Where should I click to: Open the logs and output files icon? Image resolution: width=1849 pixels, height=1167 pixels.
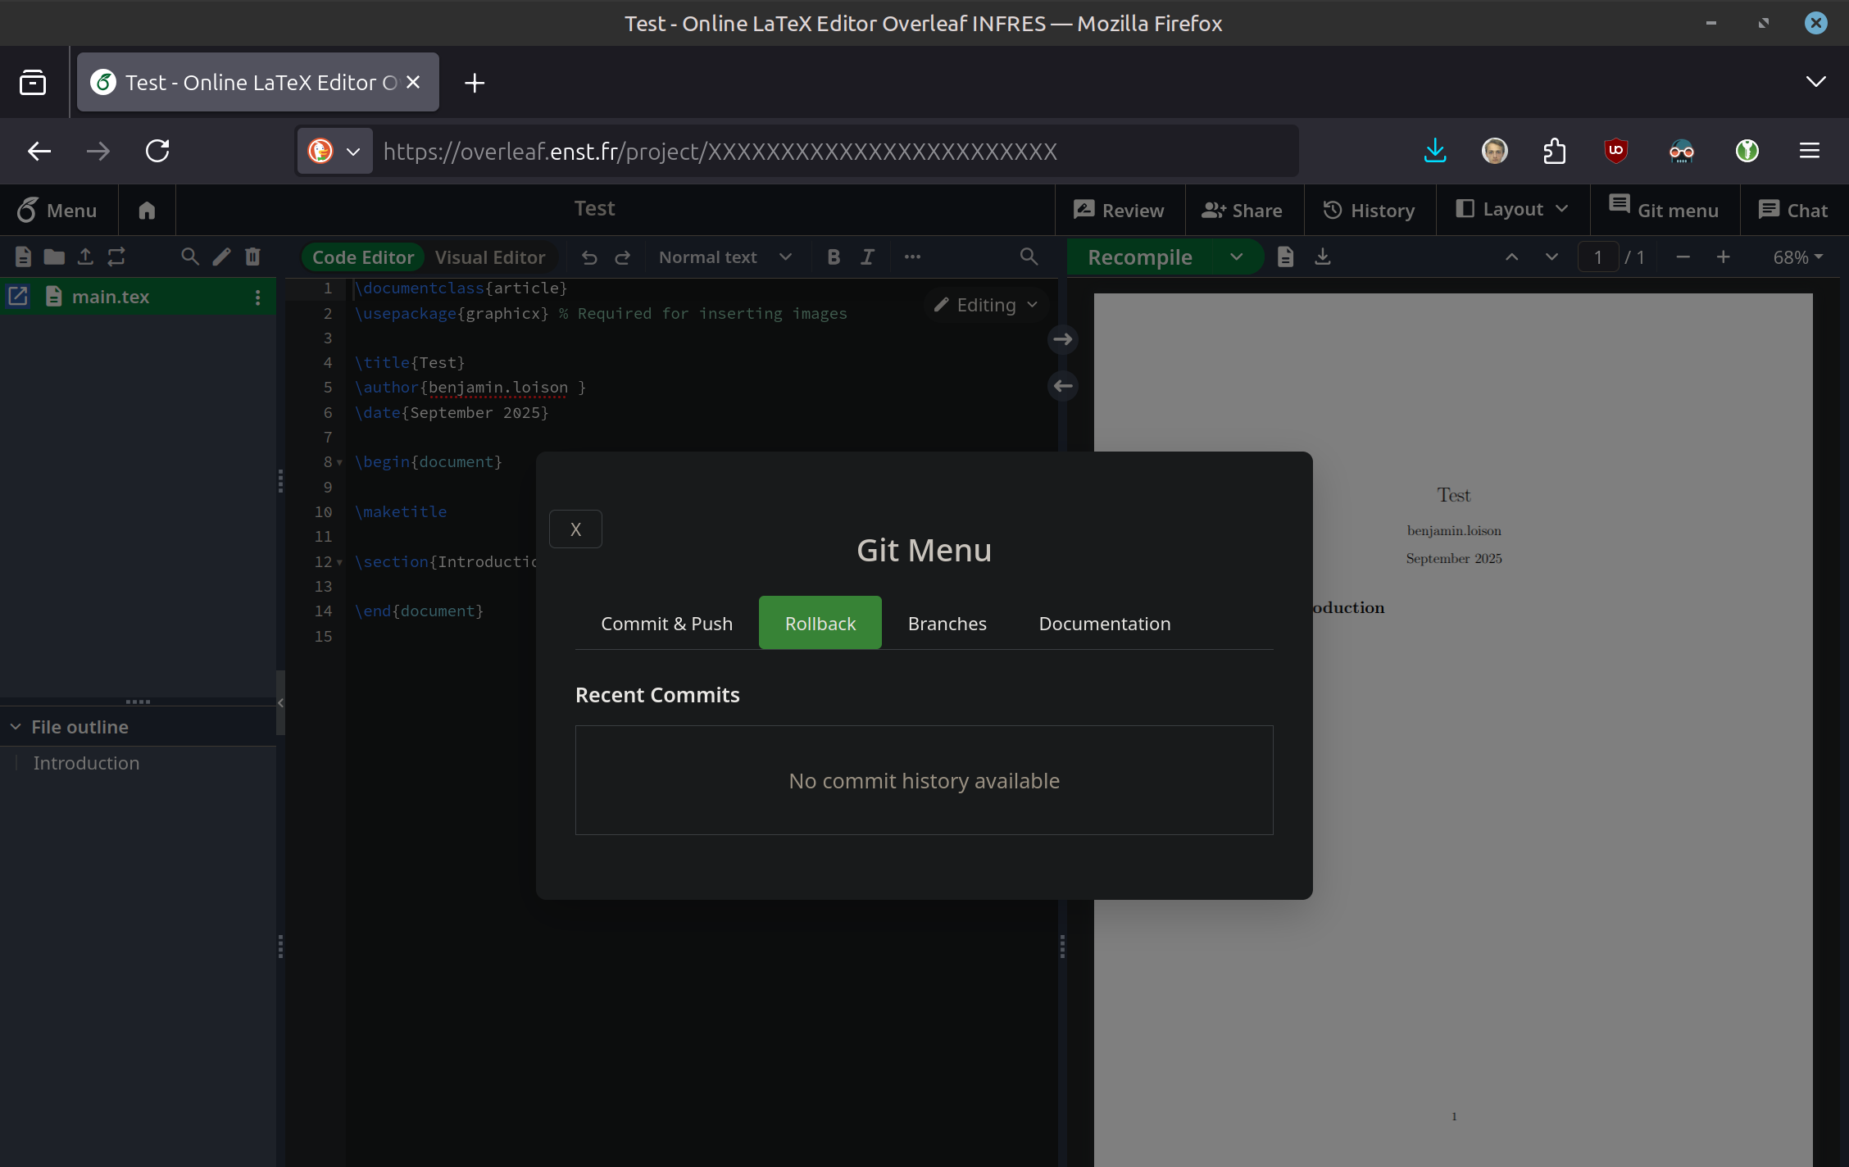point(1285,257)
